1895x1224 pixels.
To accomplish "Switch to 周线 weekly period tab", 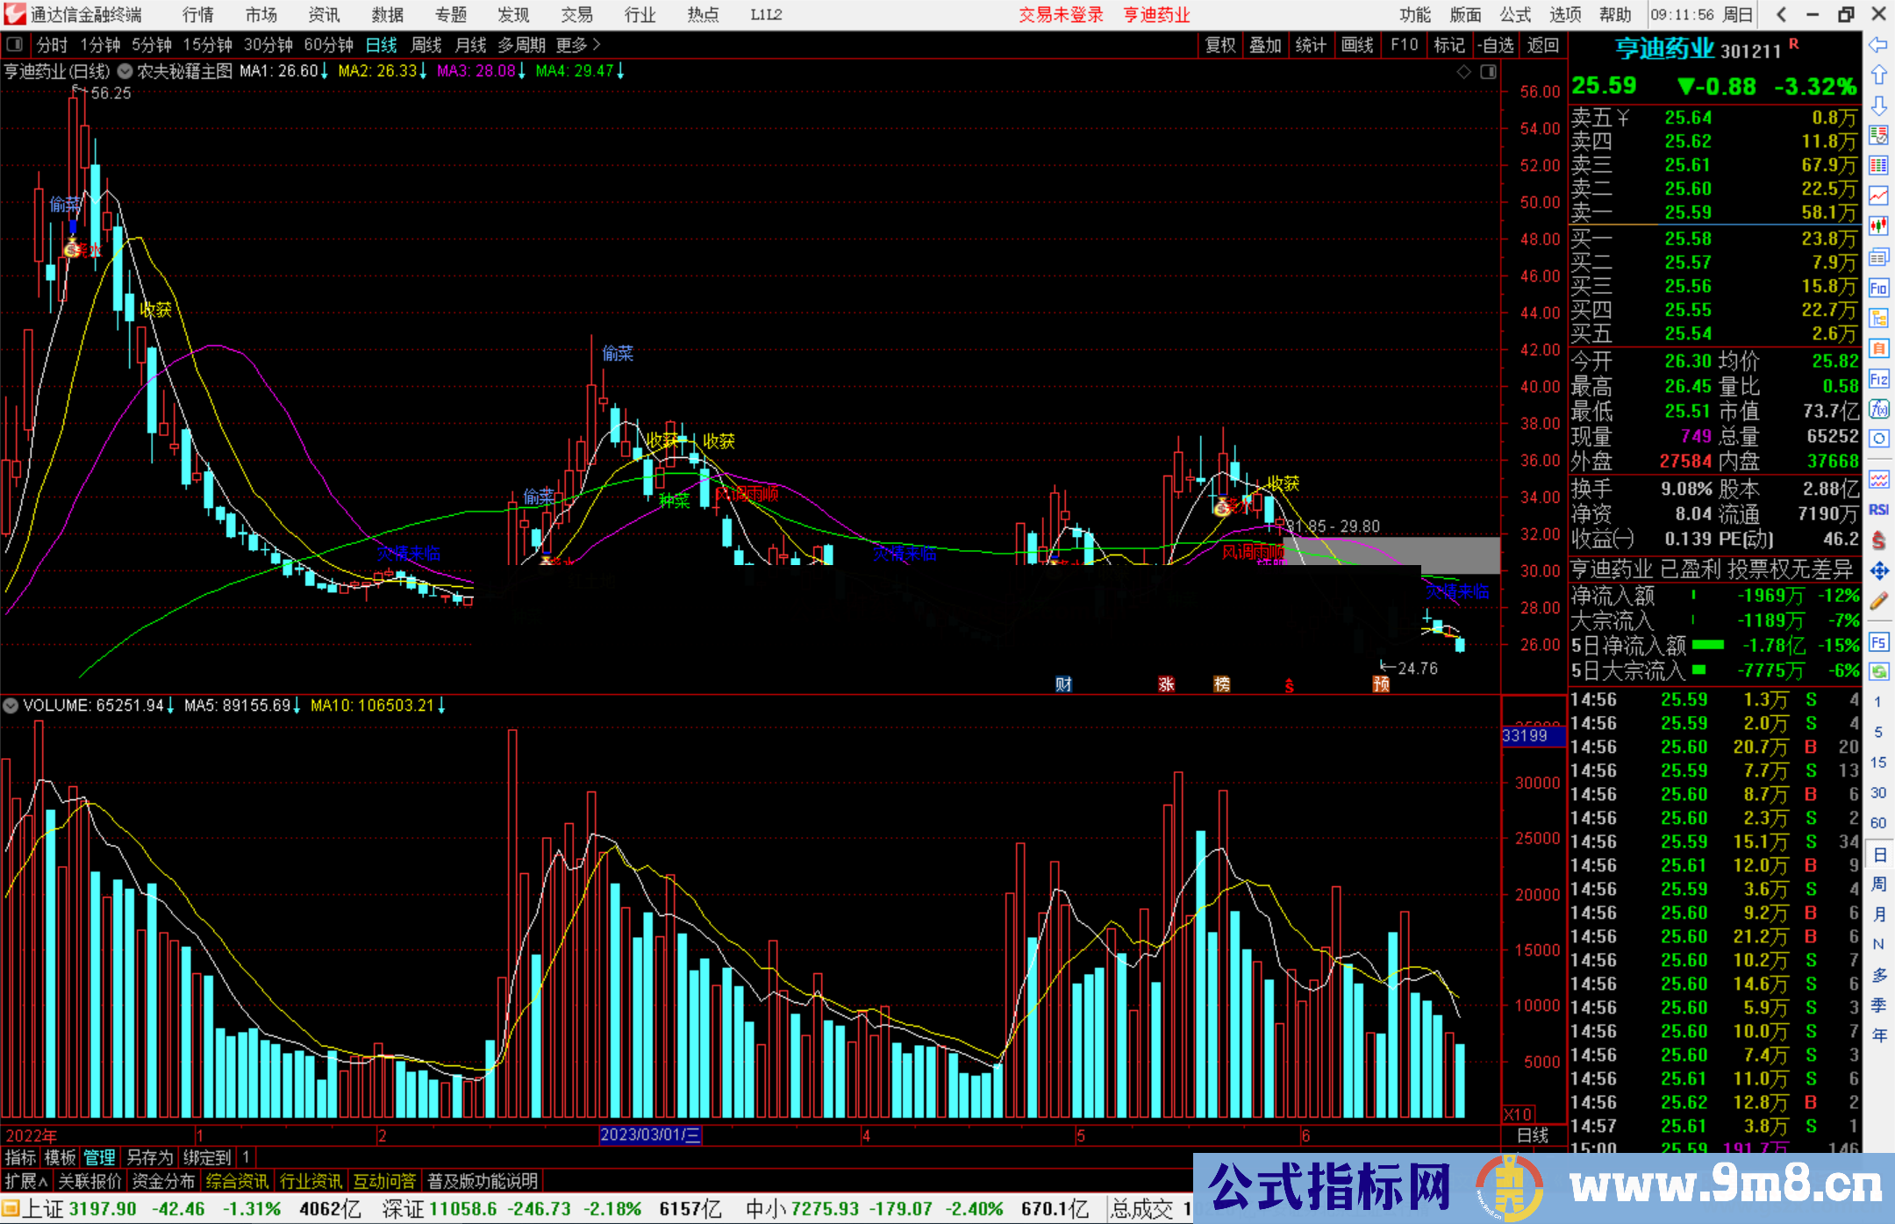I will coord(426,45).
